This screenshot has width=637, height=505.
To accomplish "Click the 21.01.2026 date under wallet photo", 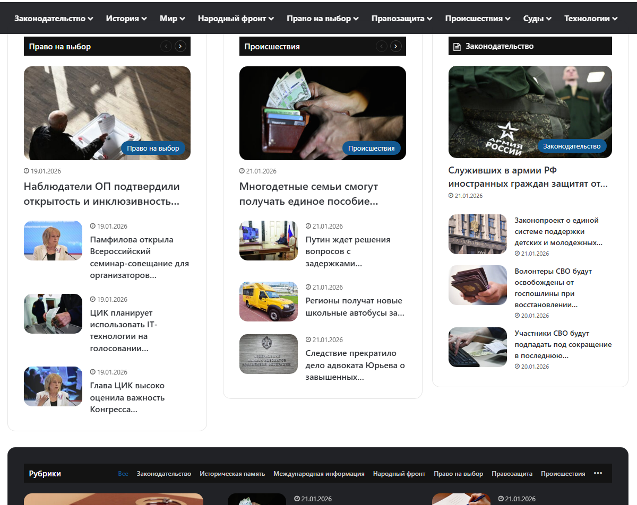I will pos(258,171).
